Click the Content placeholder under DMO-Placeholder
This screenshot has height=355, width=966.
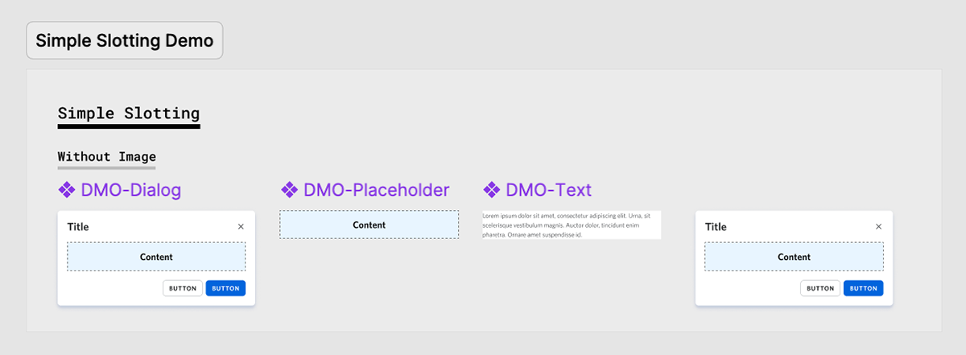point(369,225)
